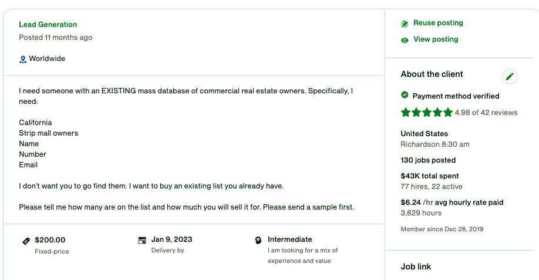Click the $43K total spent text
The image size is (539, 280).
[429, 176]
